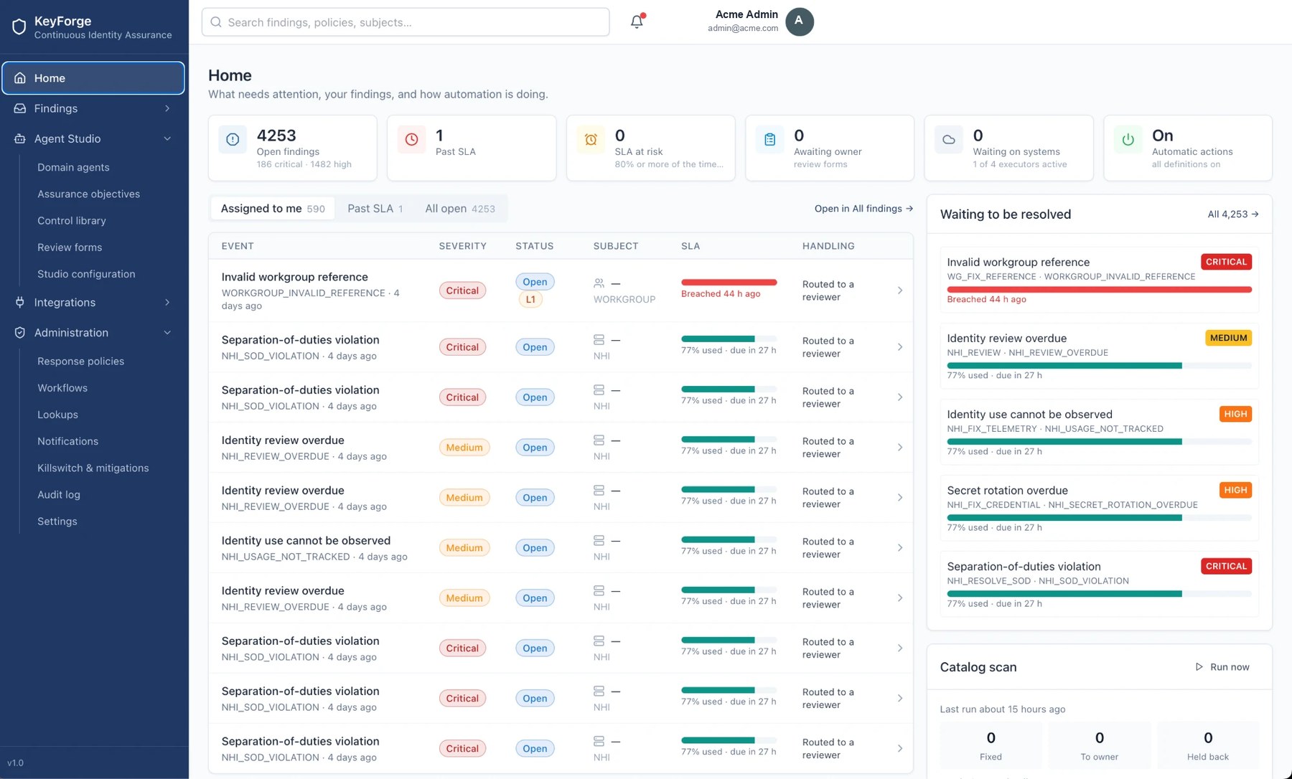This screenshot has width=1292, height=779.
Task: Click the Acme Admin avatar
Action: [x=799, y=22]
